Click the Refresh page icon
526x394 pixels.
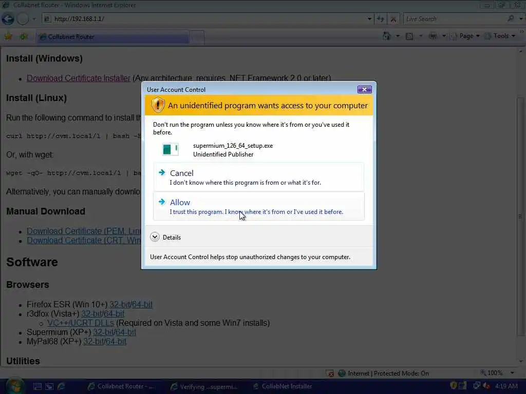click(x=381, y=19)
